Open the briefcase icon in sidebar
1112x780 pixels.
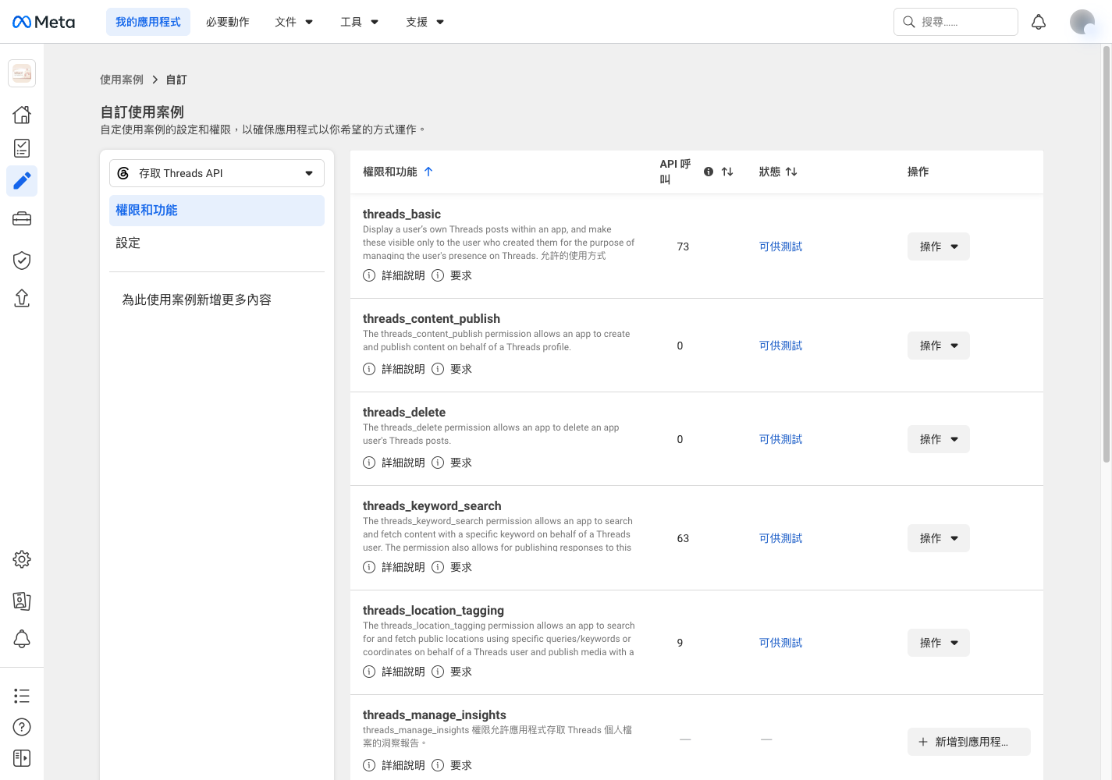(x=22, y=219)
